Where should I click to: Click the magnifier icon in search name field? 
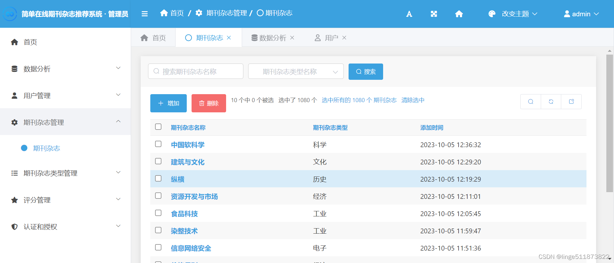(x=156, y=71)
